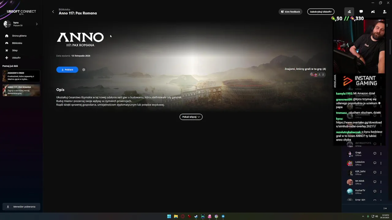Click the microphone tray icon

368,216
